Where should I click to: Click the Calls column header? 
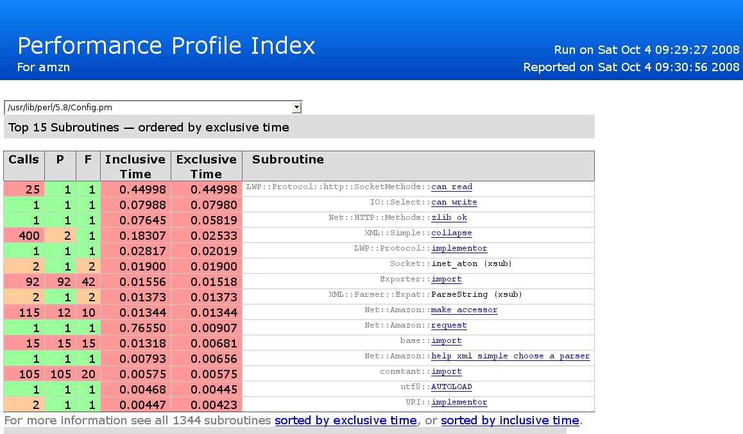point(24,166)
